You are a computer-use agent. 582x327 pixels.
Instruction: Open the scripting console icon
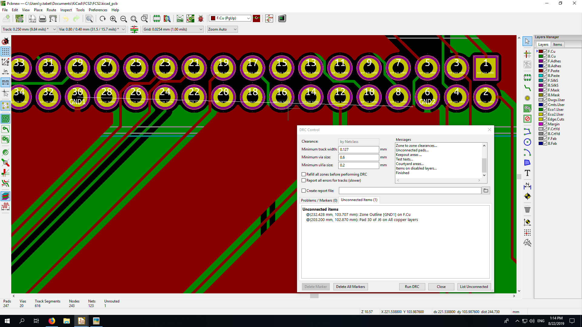[x=282, y=18]
